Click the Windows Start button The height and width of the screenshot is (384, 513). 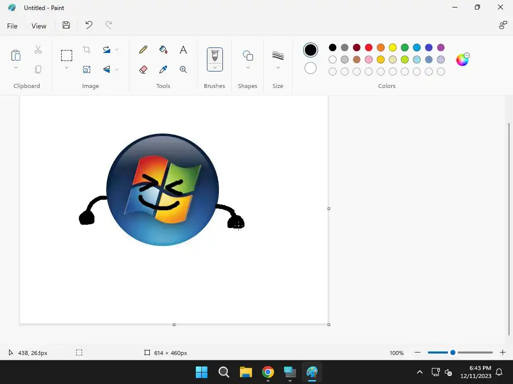tap(201, 372)
